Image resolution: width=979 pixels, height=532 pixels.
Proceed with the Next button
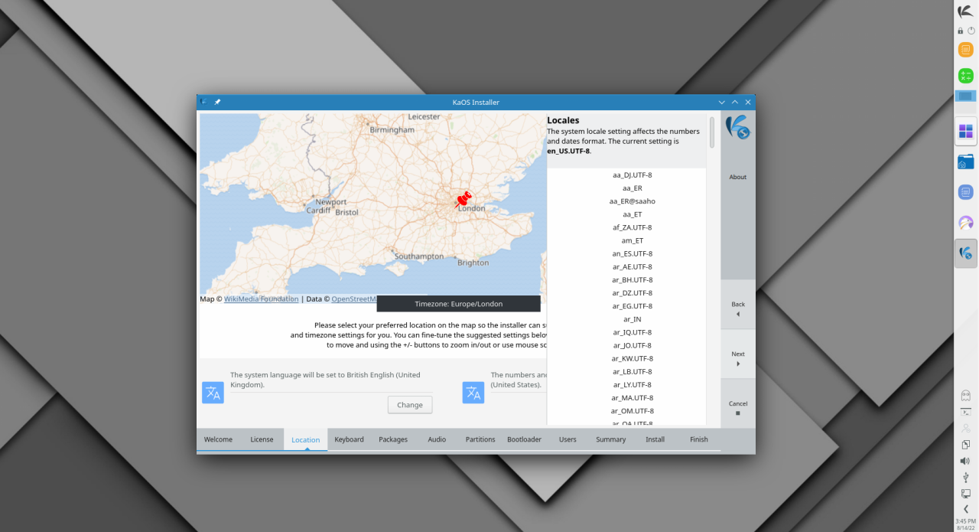(738, 357)
